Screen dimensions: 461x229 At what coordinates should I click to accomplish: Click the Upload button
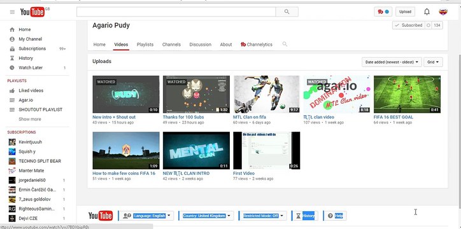(x=405, y=11)
